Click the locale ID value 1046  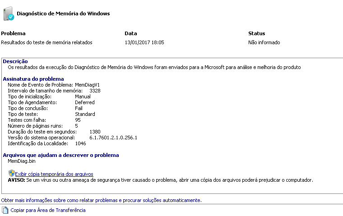tap(80, 144)
